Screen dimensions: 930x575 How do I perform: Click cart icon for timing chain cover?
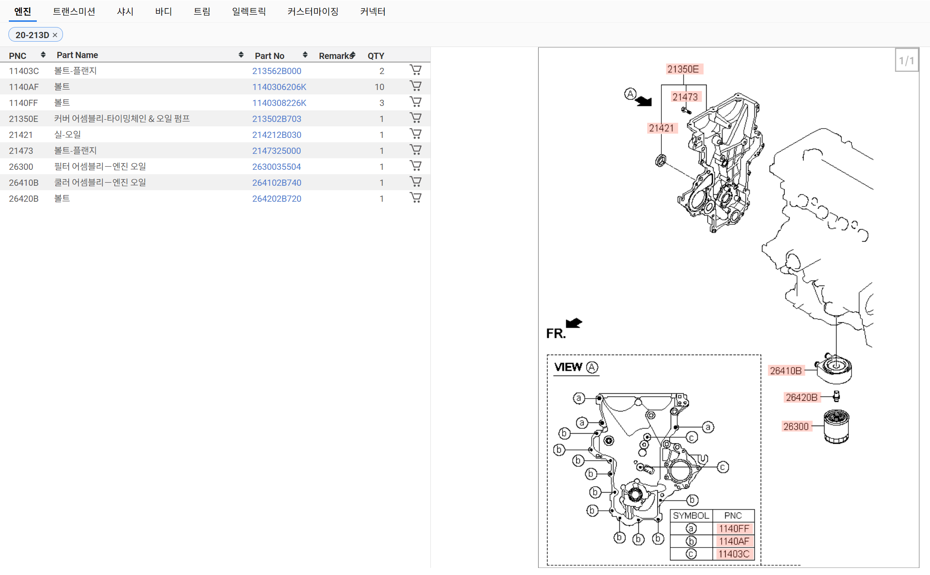(x=415, y=118)
